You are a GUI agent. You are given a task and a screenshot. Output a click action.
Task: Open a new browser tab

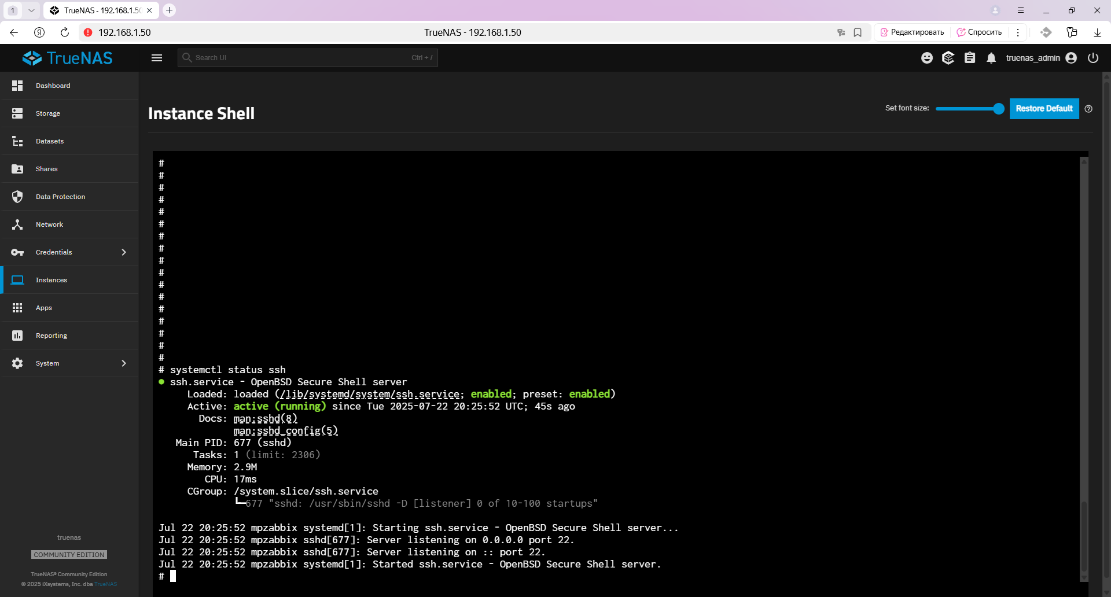(170, 10)
